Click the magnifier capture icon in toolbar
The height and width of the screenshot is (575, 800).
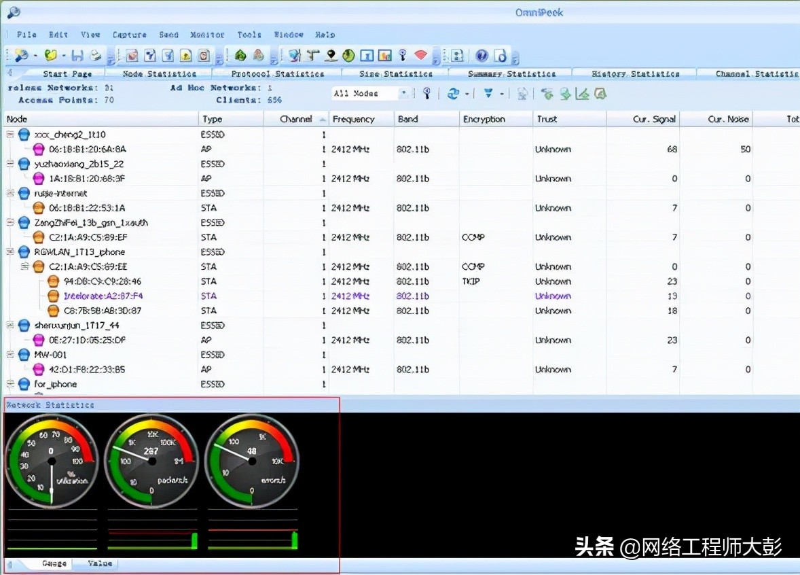[21, 55]
